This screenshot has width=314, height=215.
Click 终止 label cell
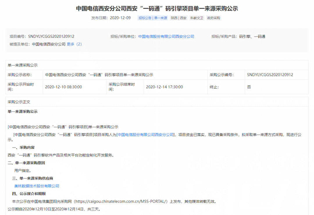(x=226, y=87)
